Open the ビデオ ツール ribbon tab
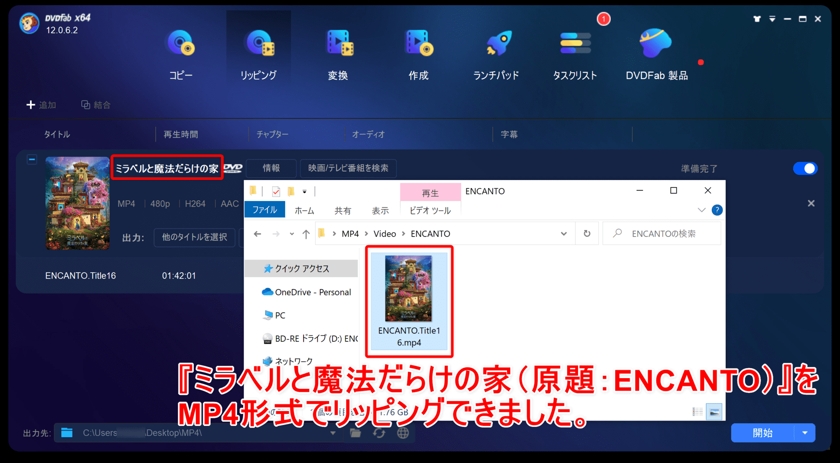This screenshot has height=463, width=840. (430, 210)
